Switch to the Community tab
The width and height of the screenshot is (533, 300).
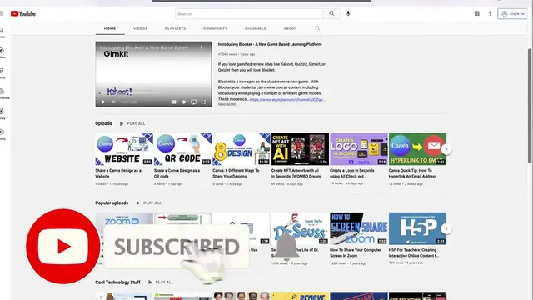coord(215,28)
